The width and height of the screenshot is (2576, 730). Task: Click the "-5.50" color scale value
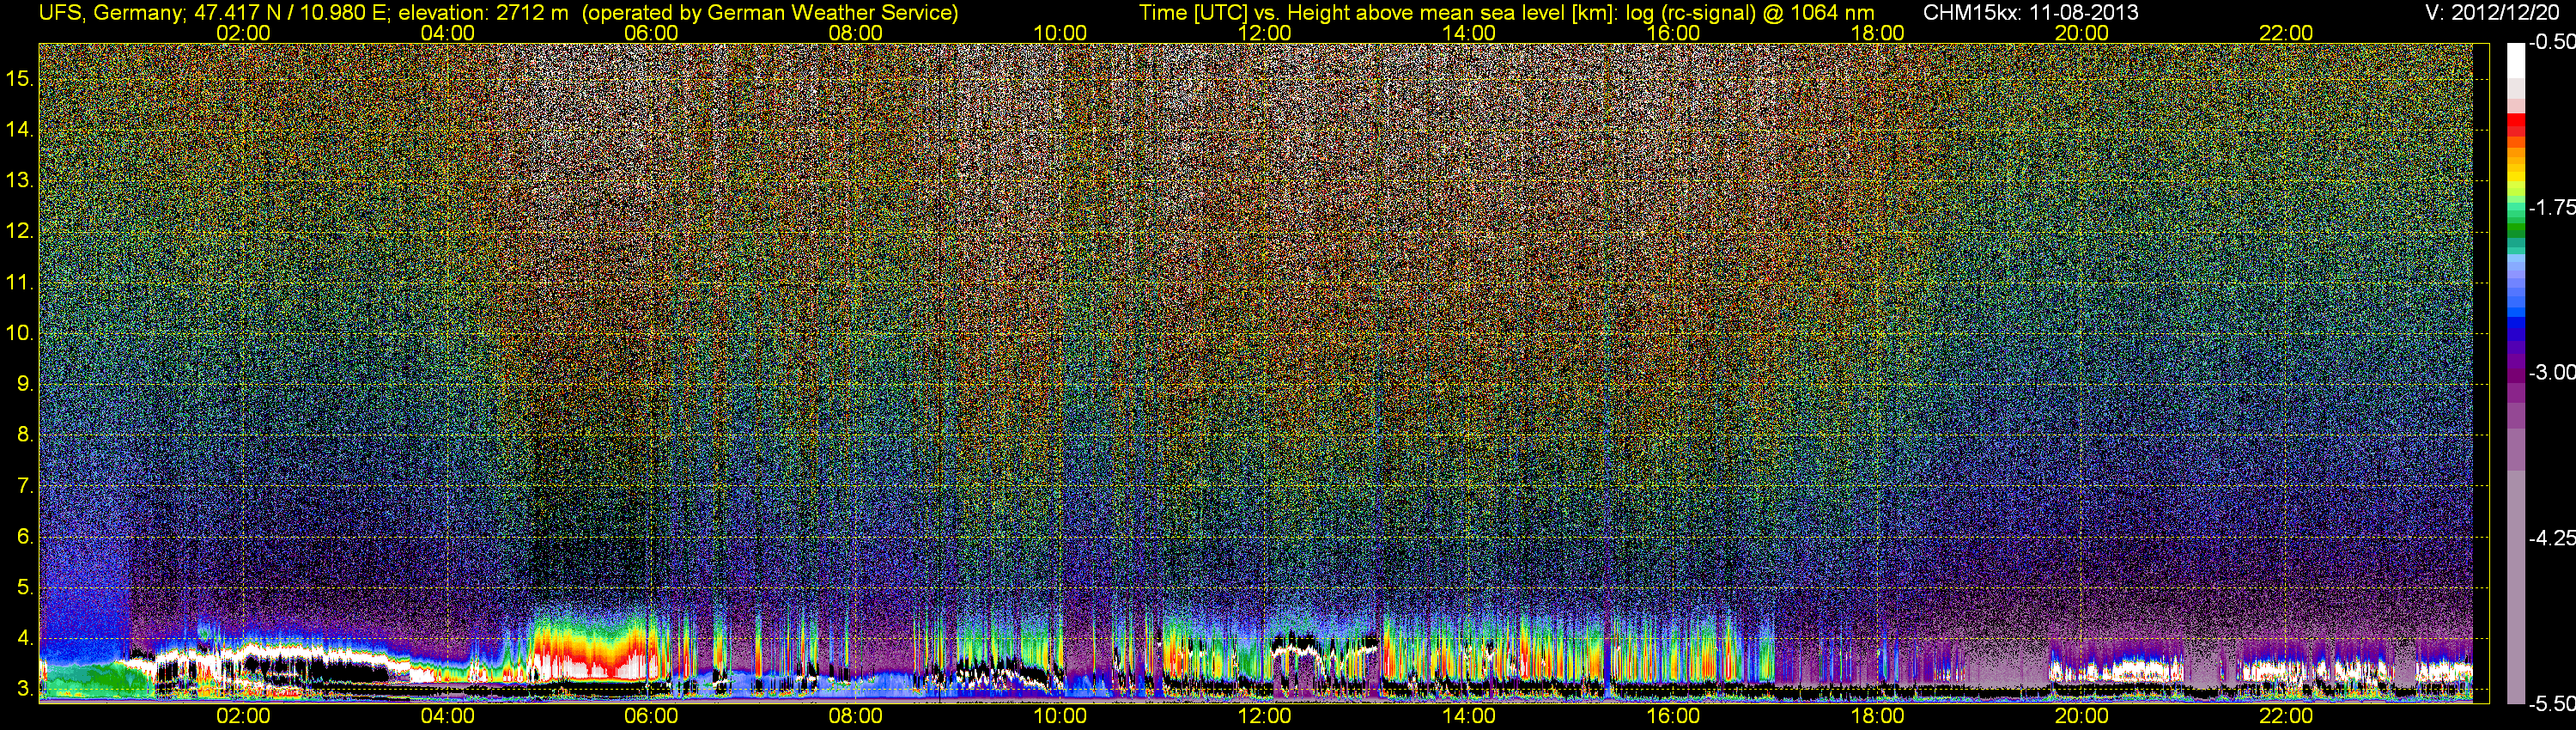click(x=2551, y=704)
